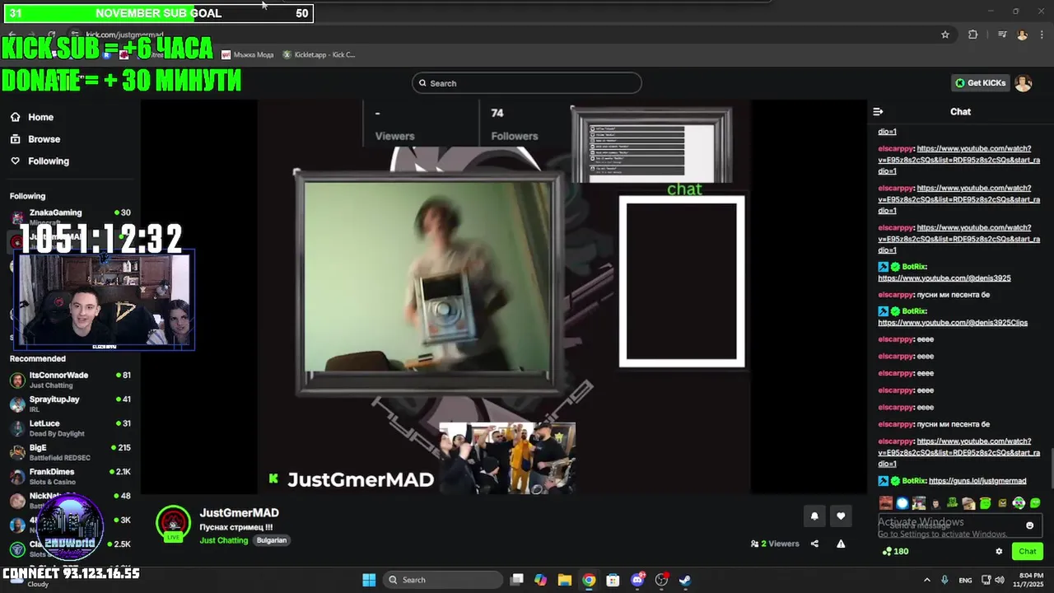This screenshot has height=593, width=1054.
Task: Open the Chrome profile avatar
Action: (x=1022, y=35)
